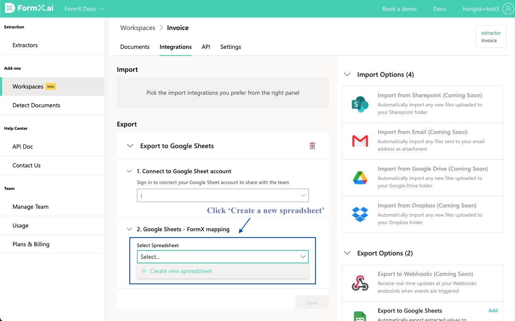Viewport: 515px width, 321px height.
Task: Click the Gmail email import icon
Action: 360,141
